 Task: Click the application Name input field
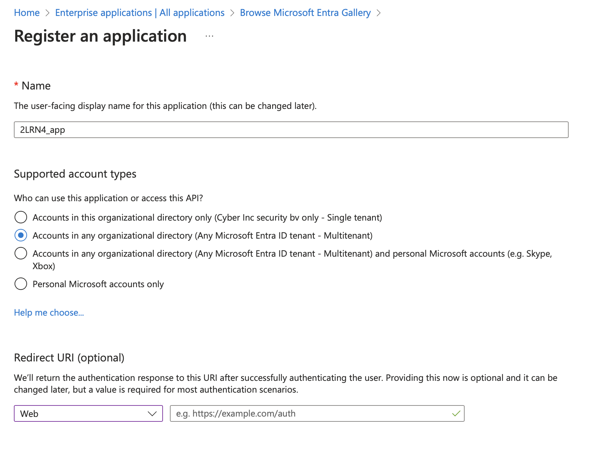pyautogui.click(x=291, y=130)
